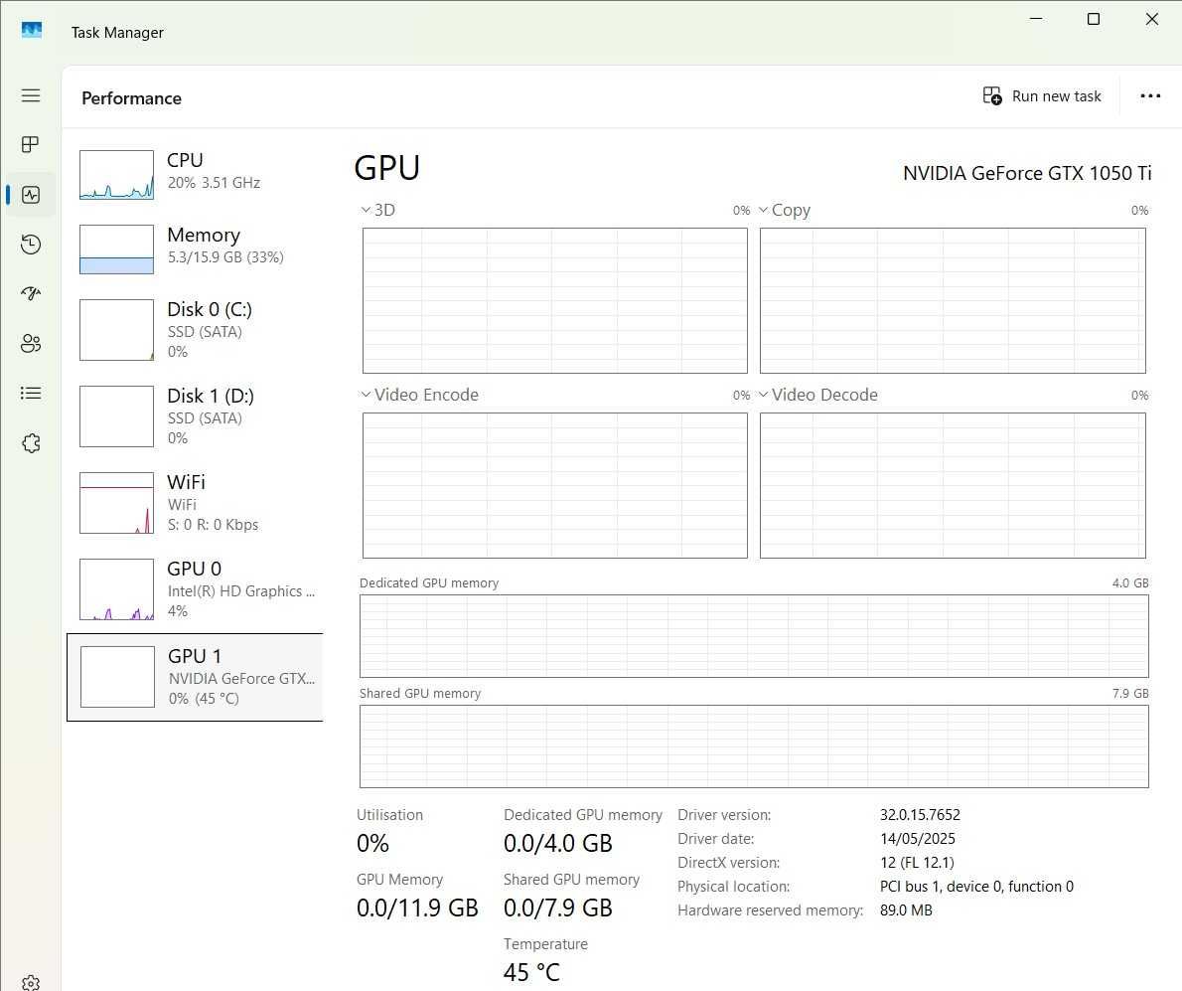
Task: Click the GPU 0 mini graph thumbnail
Action: click(117, 589)
